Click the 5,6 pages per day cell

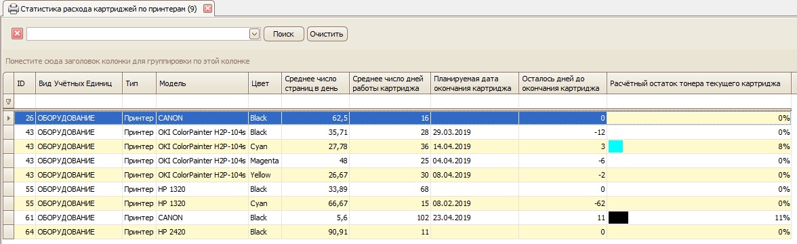(x=316, y=218)
